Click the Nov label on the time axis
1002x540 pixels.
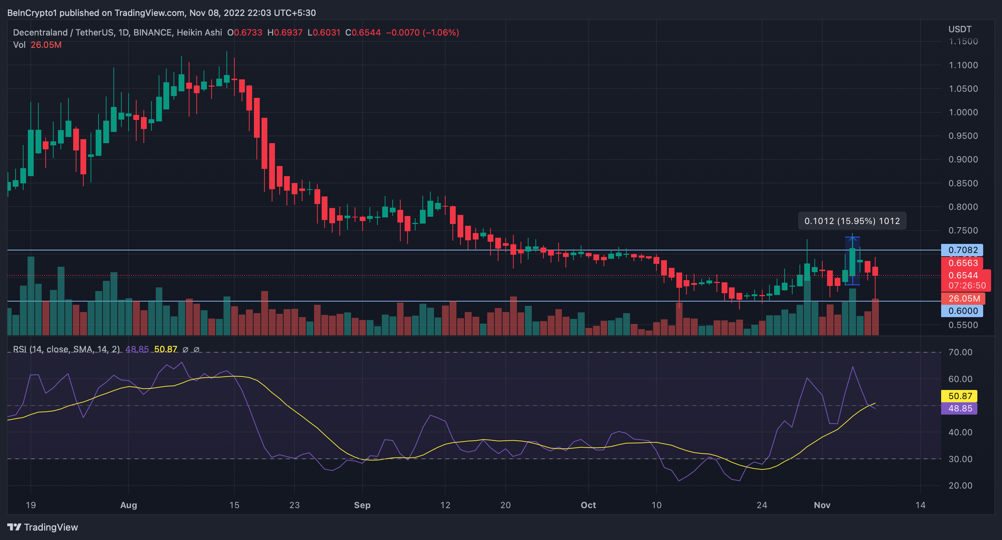coord(822,505)
